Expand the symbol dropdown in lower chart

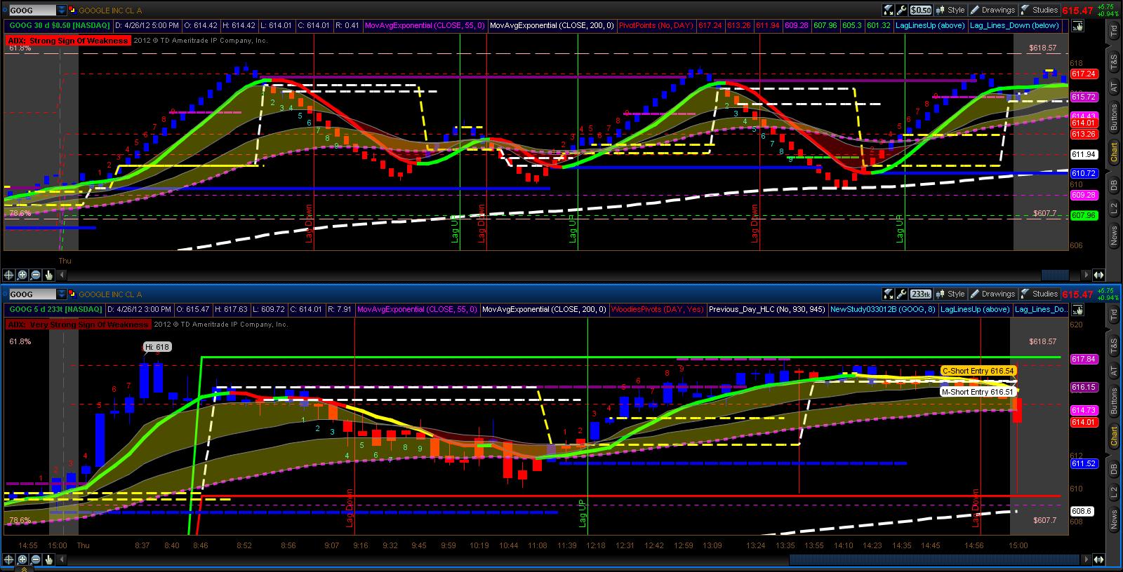(x=62, y=294)
